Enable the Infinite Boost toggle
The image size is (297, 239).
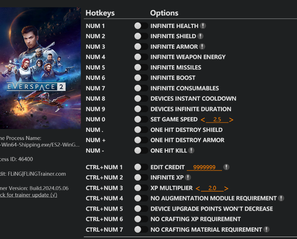pyautogui.click(x=141, y=78)
